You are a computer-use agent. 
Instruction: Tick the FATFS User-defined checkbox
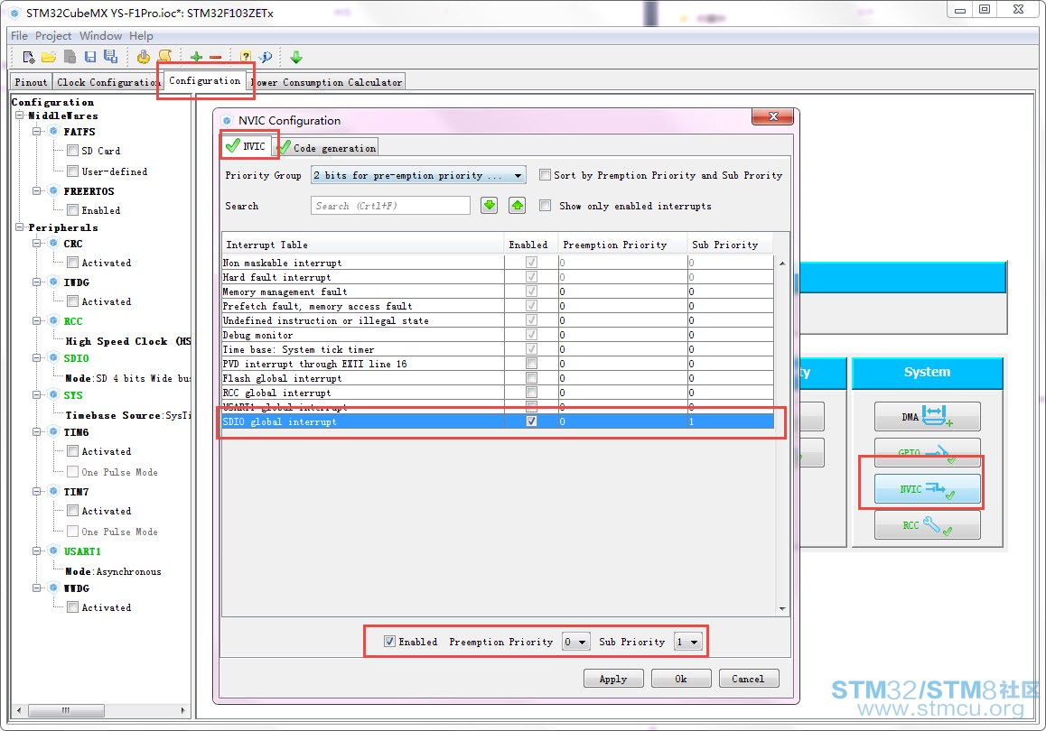click(72, 171)
